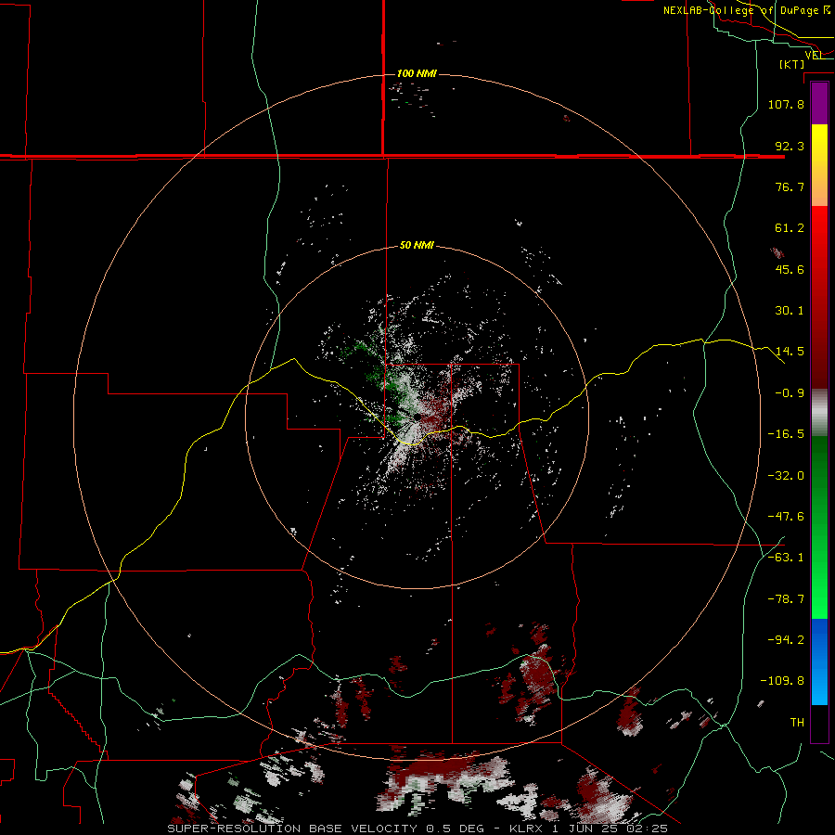Click the -47.6 velocity scale value
The height and width of the screenshot is (835, 835).
[786, 517]
